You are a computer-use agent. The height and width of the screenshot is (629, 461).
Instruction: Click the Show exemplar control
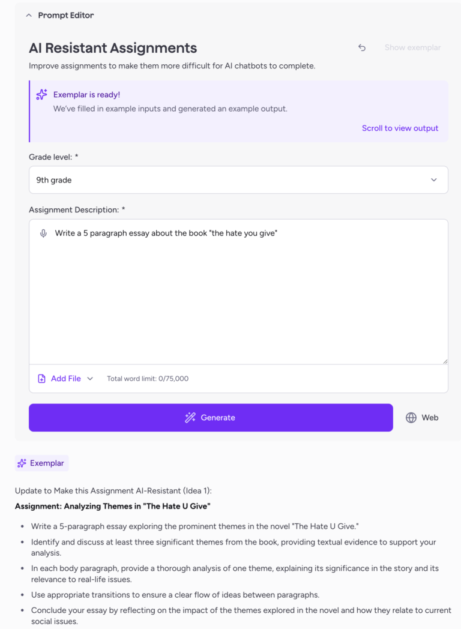412,47
